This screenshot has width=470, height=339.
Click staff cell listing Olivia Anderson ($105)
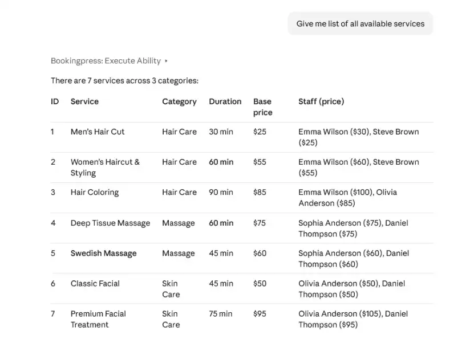[353, 319]
